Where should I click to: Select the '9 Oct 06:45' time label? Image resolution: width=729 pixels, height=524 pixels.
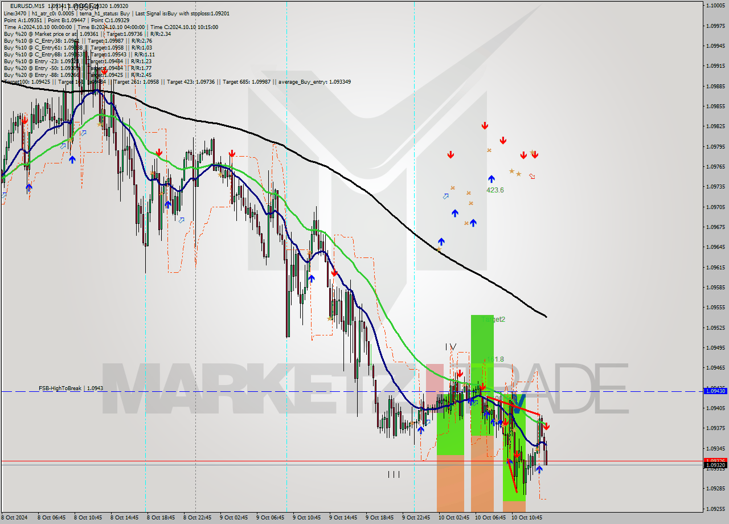point(271,518)
